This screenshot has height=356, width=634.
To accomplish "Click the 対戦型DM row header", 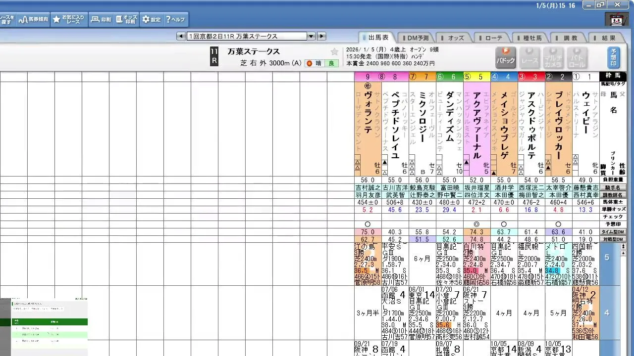I will pos(613,239).
